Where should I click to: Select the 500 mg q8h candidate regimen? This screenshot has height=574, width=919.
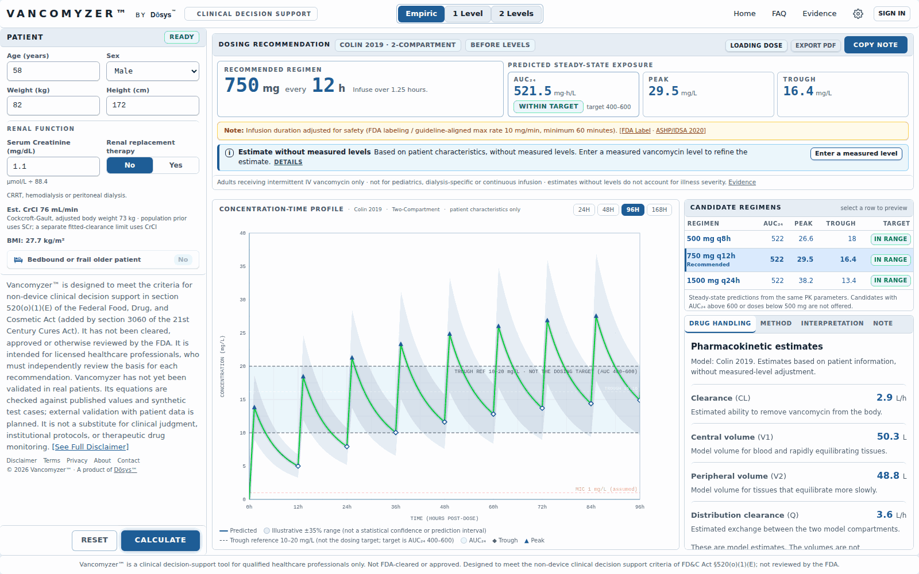tap(798, 239)
